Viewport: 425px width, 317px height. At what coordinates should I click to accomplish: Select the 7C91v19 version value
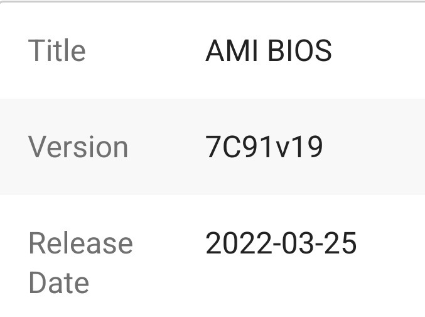tap(264, 147)
